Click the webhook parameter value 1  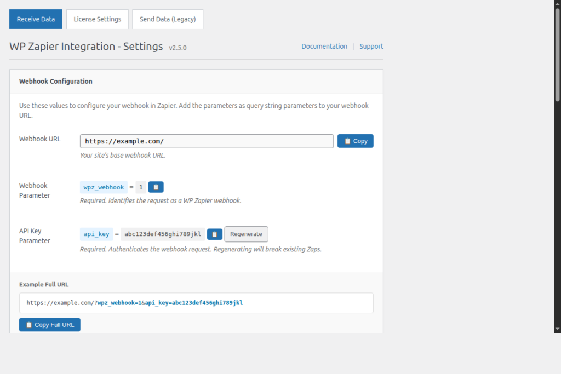(141, 187)
